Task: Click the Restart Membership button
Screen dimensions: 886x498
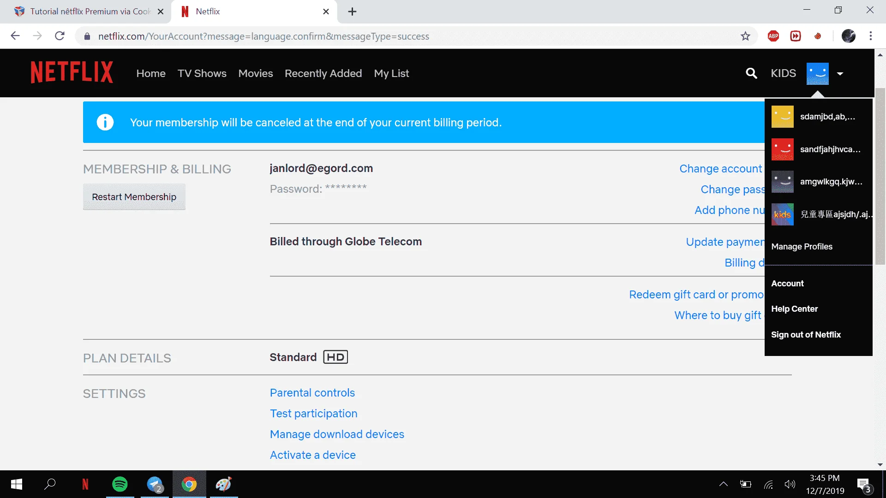Action: pyautogui.click(x=134, y=197)
